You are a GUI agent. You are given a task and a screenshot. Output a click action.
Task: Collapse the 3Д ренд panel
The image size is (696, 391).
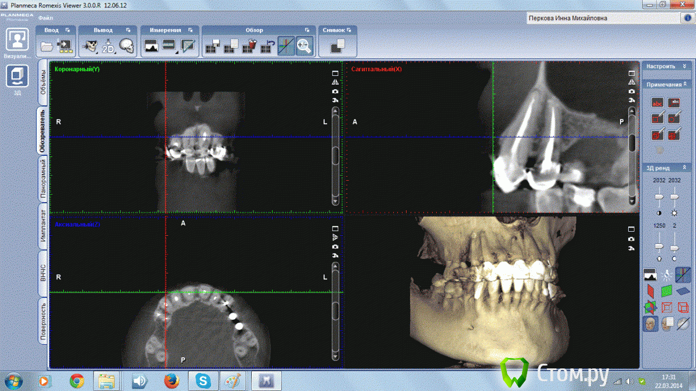pyautogui.click(x=686, y=168)
